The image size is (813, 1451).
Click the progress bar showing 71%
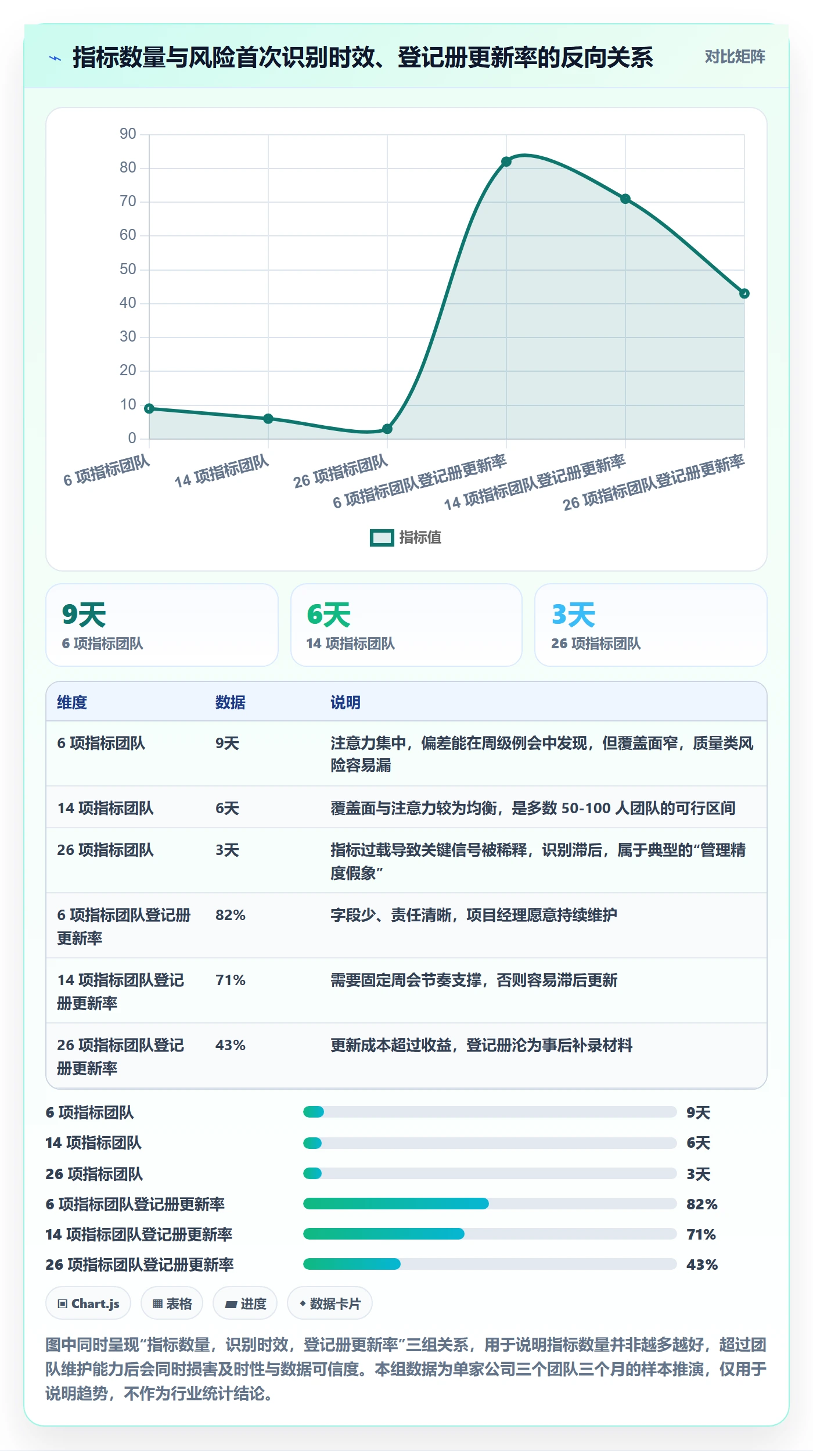pyautogui.click(x=490, y=1234)
